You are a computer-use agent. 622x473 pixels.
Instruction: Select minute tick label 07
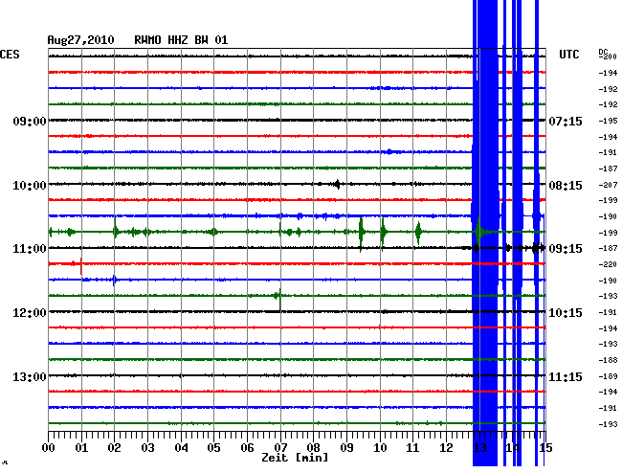point(280,448)
